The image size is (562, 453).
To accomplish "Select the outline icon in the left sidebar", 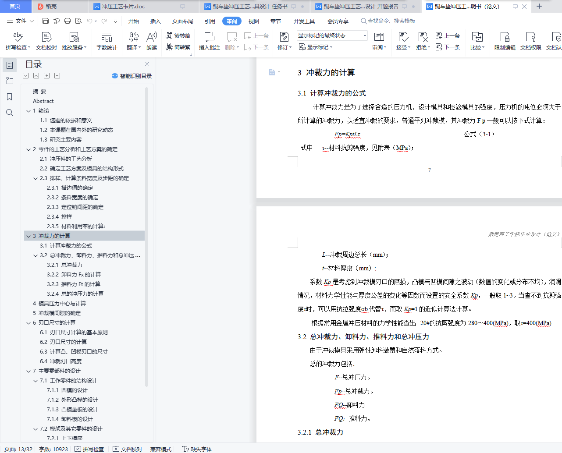I will 10,65.
